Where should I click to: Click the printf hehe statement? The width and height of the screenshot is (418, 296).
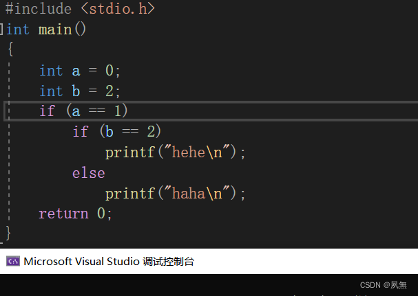(x=175, y=152)
